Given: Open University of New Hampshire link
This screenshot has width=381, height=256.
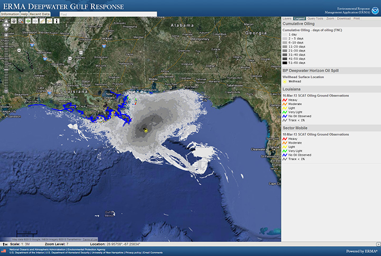Looking at the screenshot, I should (107, 253).
